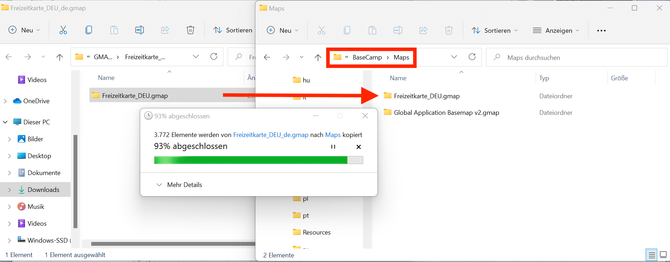Image resolution: width=670 pixels, height=262 pixels.
Task: Go up one folder level in Maps window
Action: (318, 57)
